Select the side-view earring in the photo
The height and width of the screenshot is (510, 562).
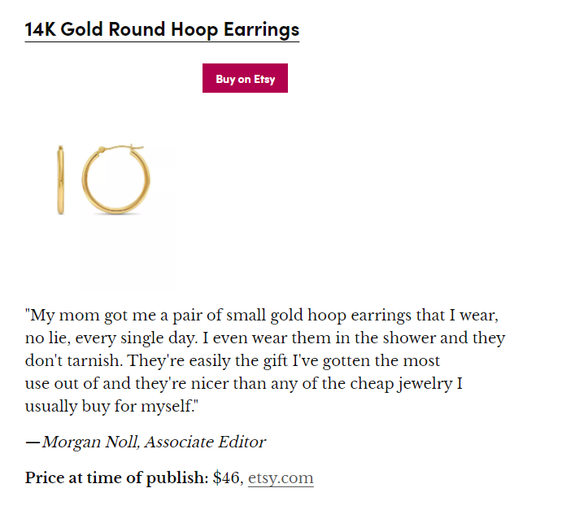click(61, 180)
